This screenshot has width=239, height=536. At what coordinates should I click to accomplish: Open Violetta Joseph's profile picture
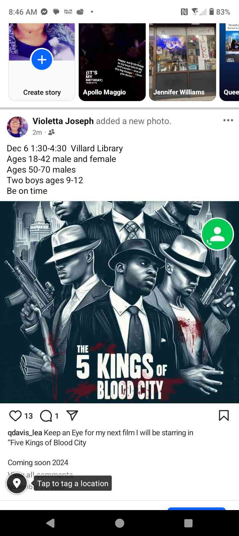(x=18, y=127)
